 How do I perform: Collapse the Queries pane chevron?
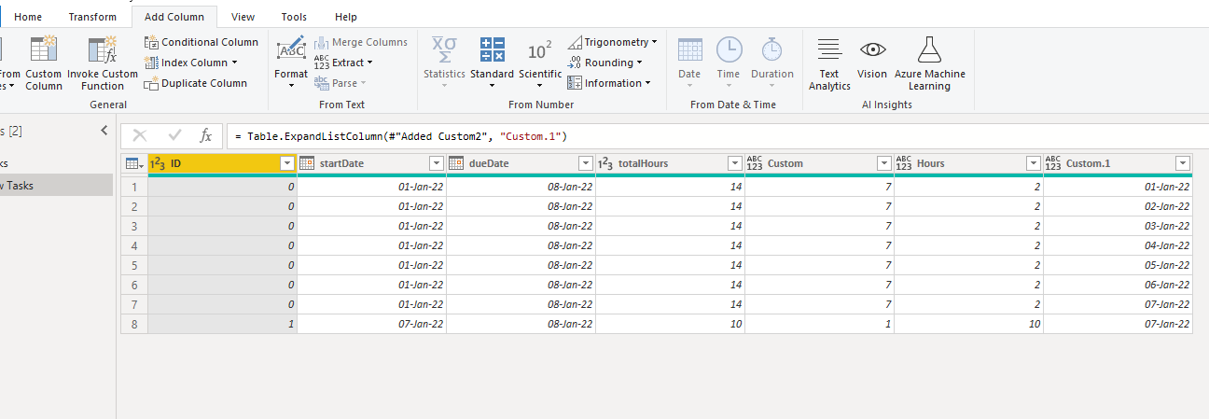tap(104, 131)
